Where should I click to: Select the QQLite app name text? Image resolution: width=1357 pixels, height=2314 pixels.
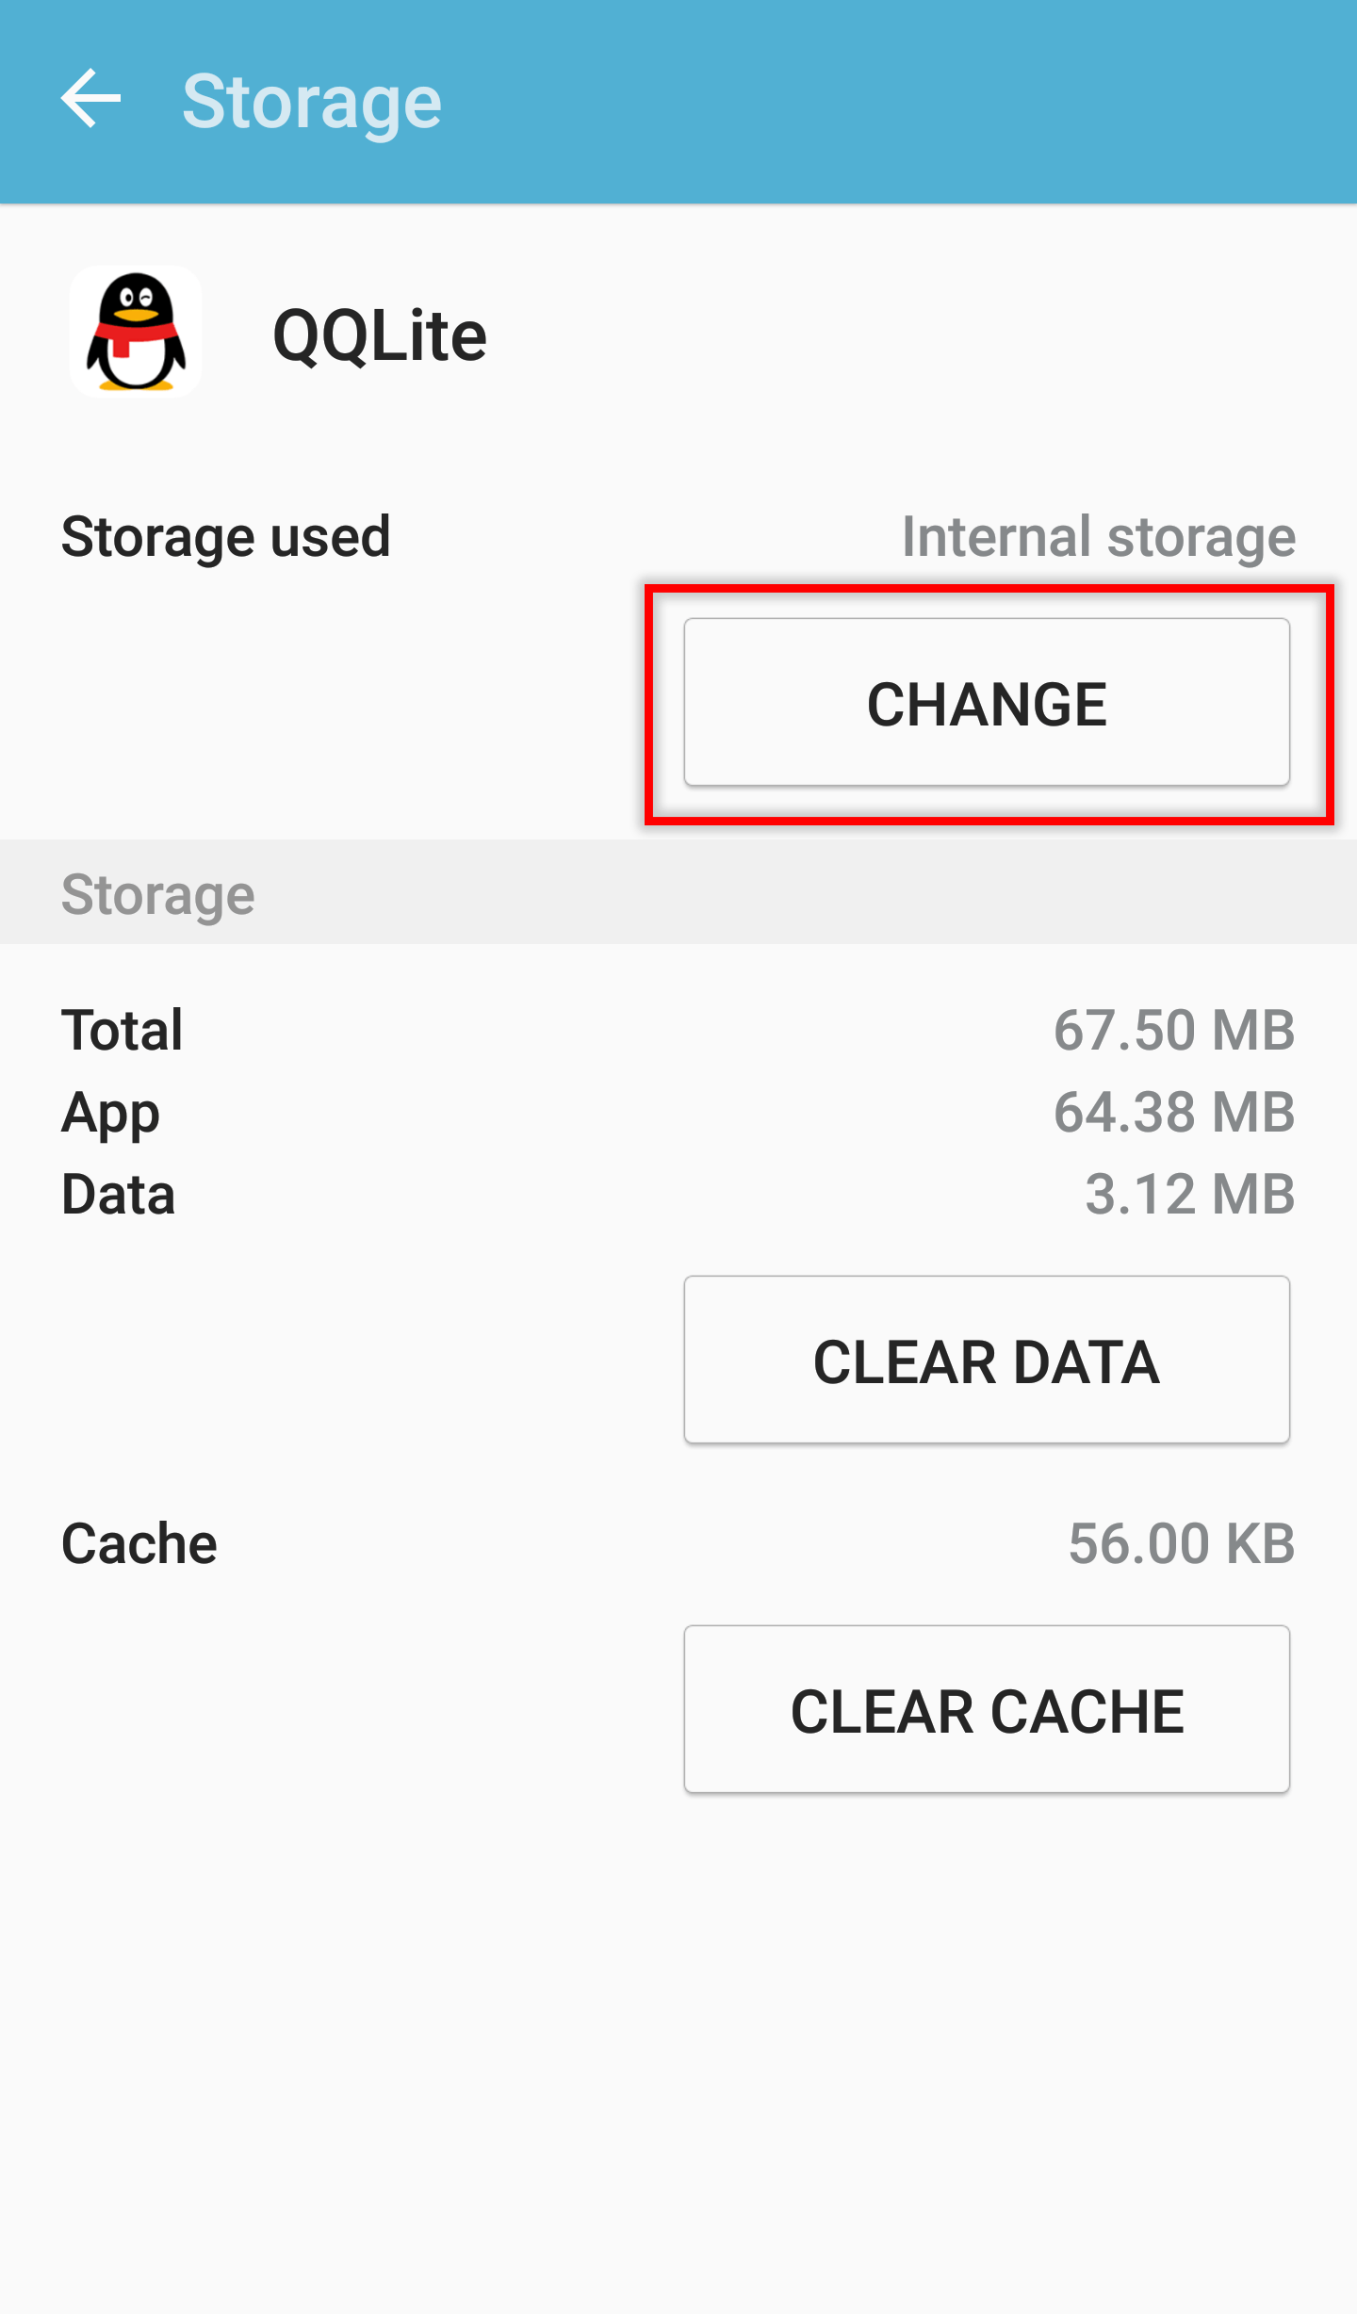pos(379,335)
